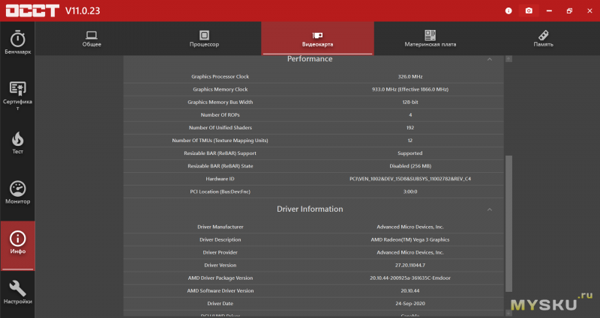The width and height of the screenshot is (600, 318).
Task: Click the scrollbar up arrow
Action: point(508,59)
